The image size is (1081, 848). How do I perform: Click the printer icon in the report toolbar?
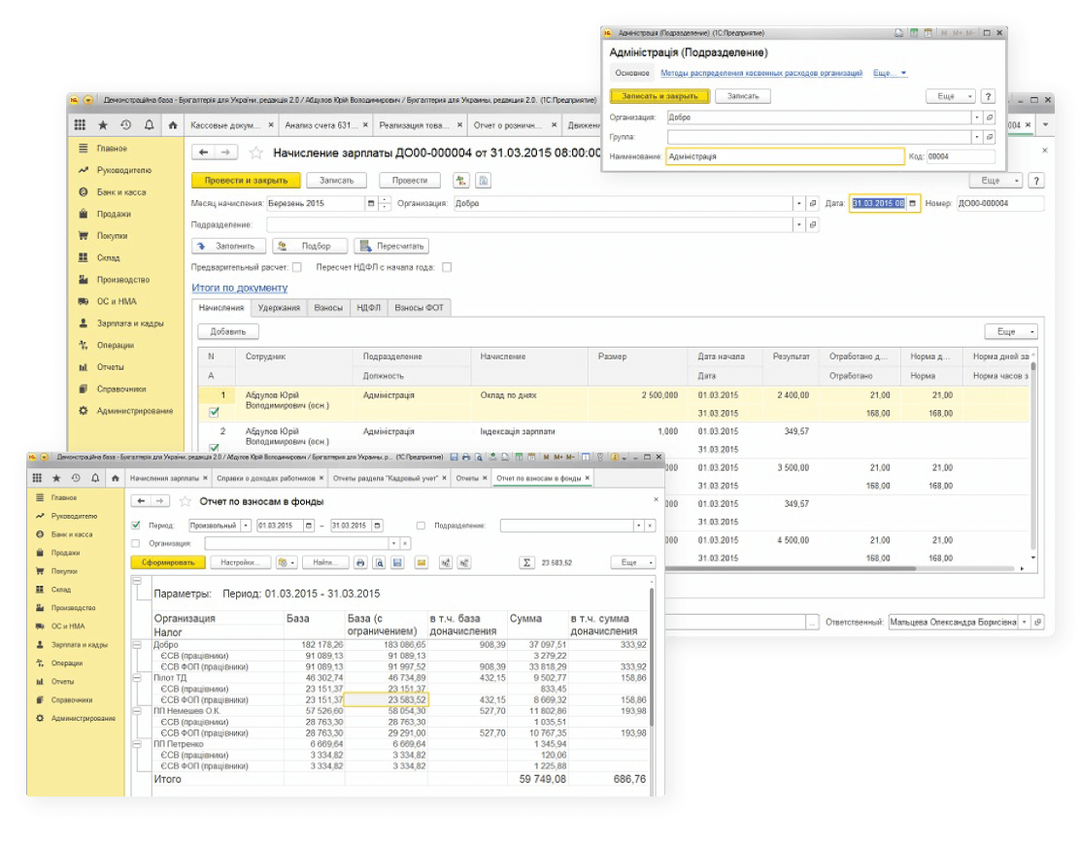coord(359,561)
